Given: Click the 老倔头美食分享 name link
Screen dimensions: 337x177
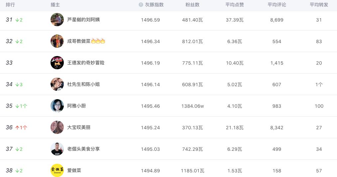Looking at the screenshot, I should (83, 149).
